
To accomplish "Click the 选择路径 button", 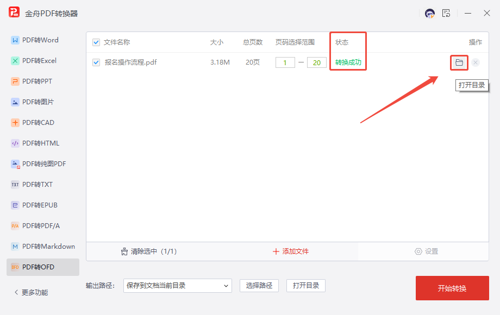I will (x=259, y=286).
